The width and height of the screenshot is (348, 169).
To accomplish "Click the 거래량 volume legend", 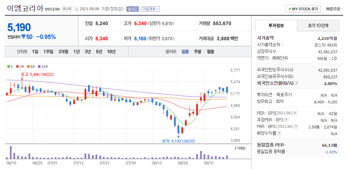I will click(240, 148).
